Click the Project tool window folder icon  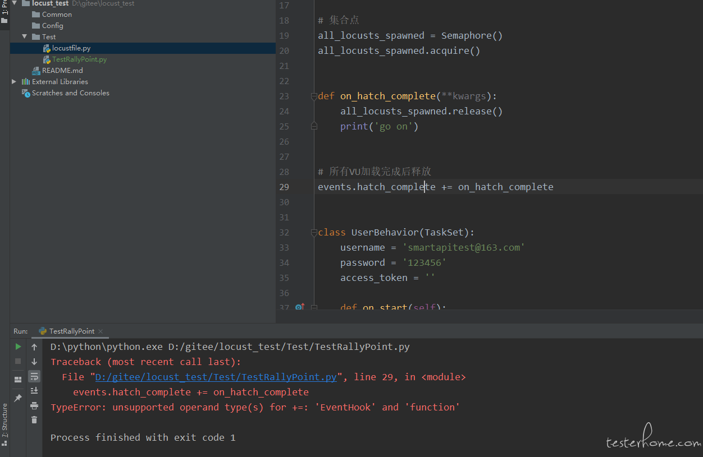coord(4,21)
